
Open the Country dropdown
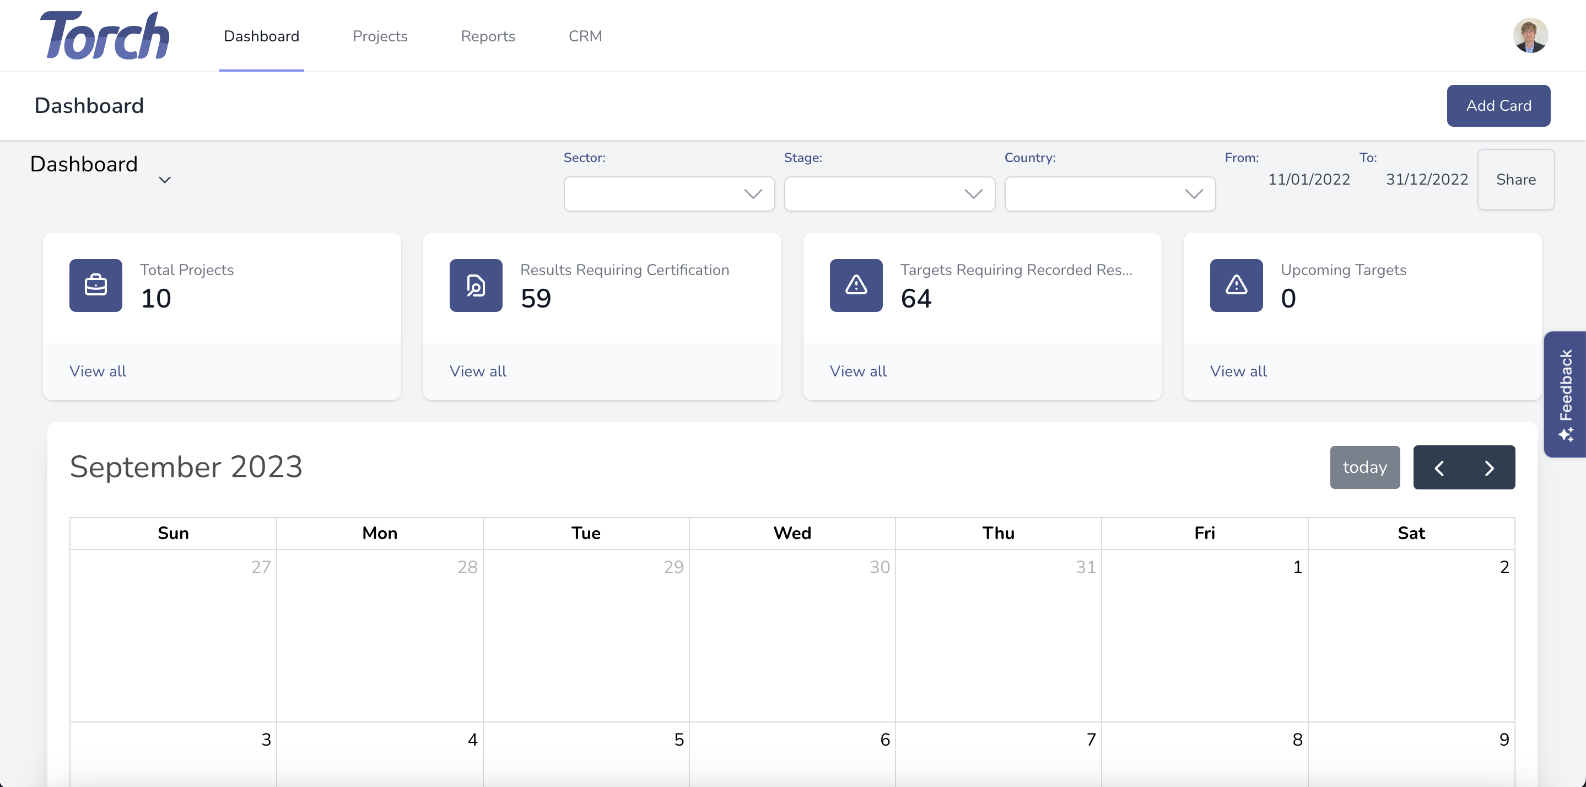(1109, 194)
